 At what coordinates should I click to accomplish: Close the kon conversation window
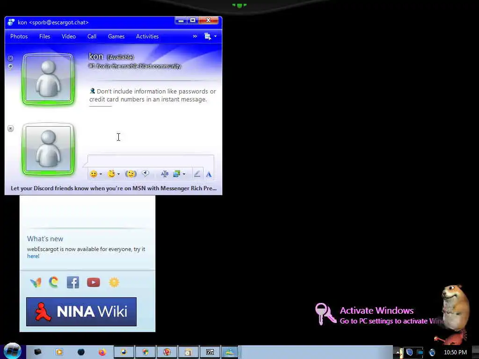click(x=209, y=21)
